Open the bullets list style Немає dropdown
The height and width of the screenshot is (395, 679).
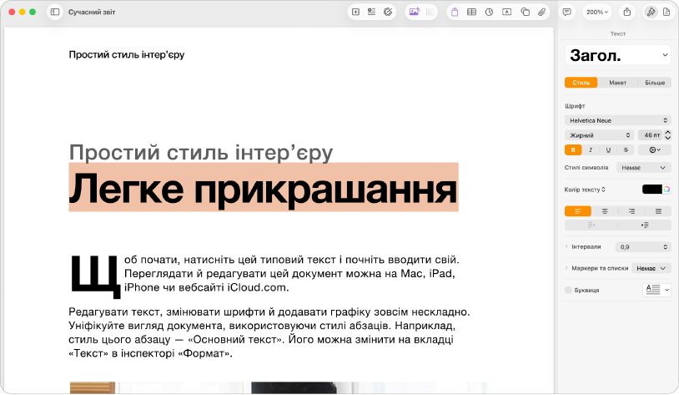(651, 268)
